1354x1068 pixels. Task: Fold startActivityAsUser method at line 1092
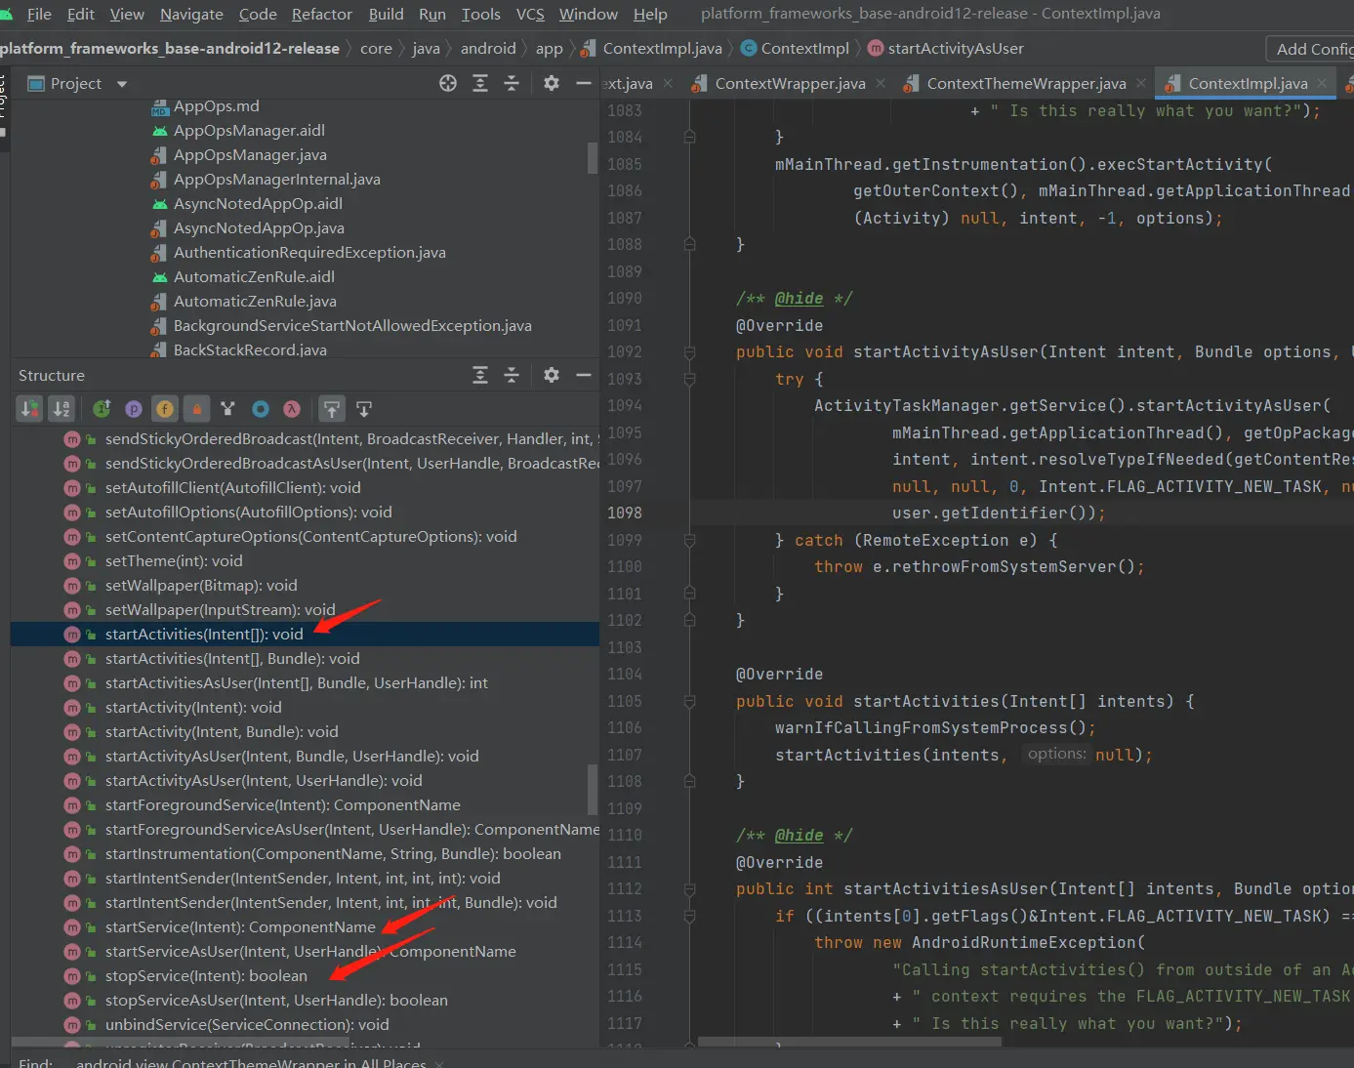click(x=689, y=352)
